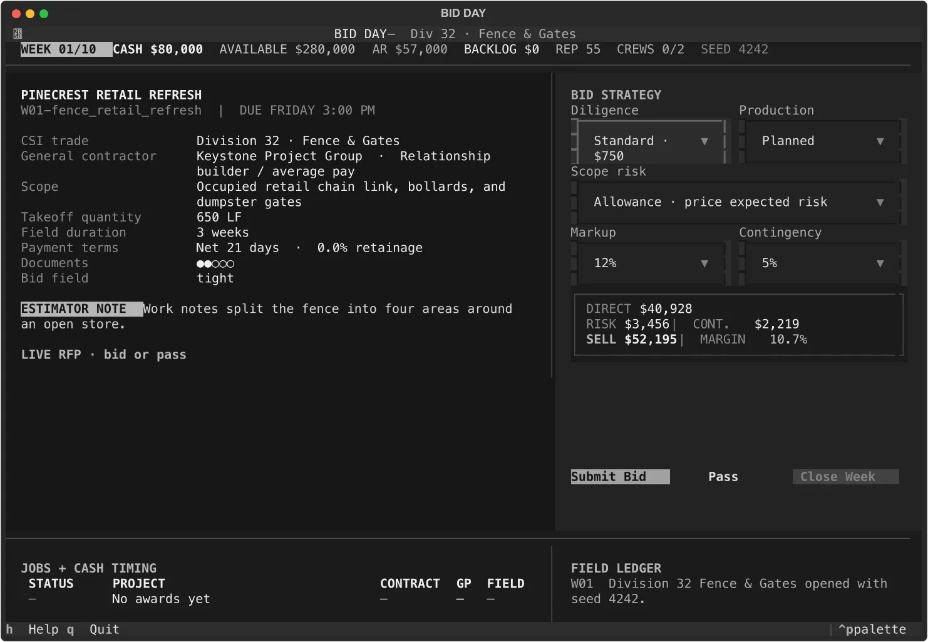The width and height of the screenshot is (928, 642).
Task: Click the yellow minimize window button
Action: (30, 14)
